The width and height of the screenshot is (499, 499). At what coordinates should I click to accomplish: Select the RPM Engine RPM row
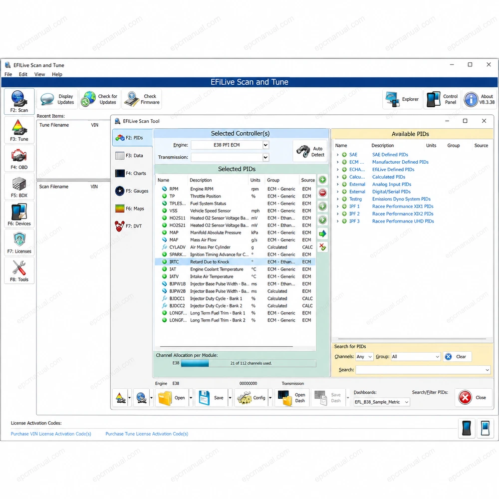click(x=235, y=189)
